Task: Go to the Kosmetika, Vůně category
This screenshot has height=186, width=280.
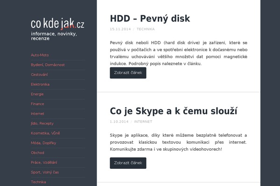Action: point(45,133)
